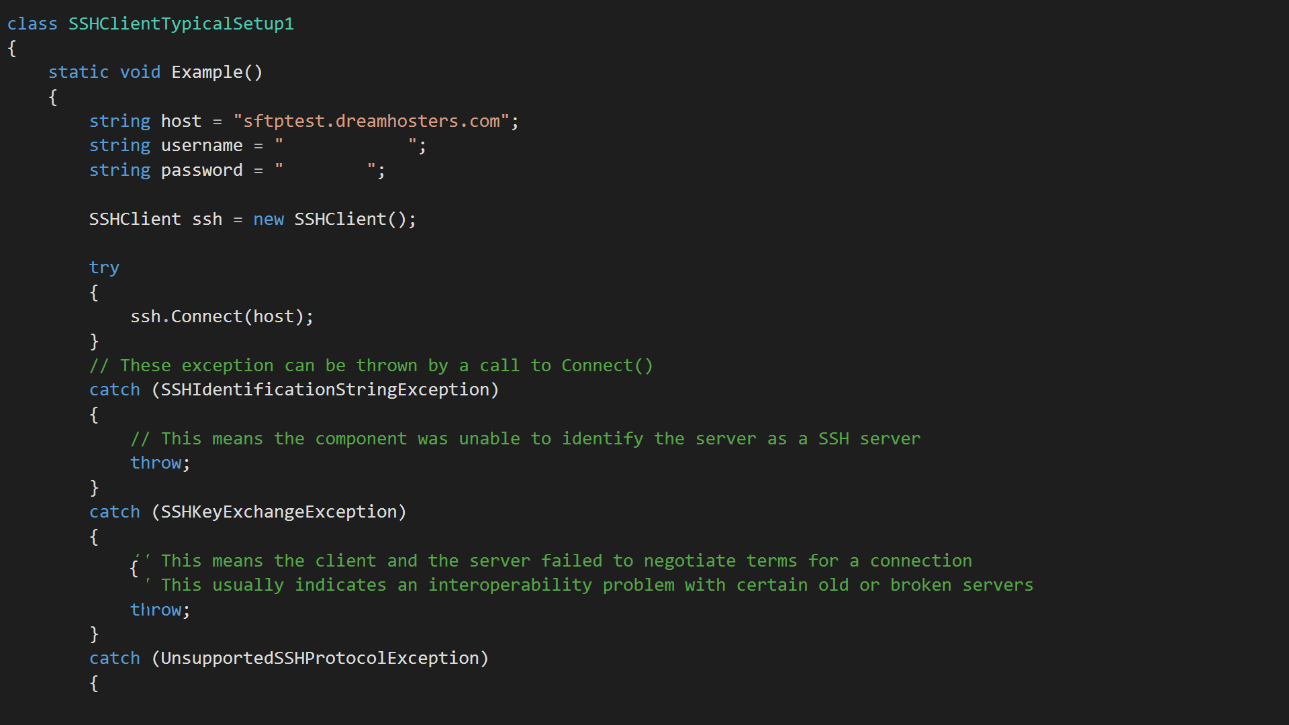Click the comment about failing to negotiate terms
Image resolution: width=1289 pixels, height=725 pixels.
(x=565, y=561)
